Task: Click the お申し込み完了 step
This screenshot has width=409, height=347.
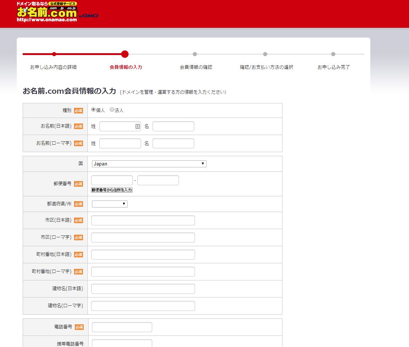Action: [333, 67]
